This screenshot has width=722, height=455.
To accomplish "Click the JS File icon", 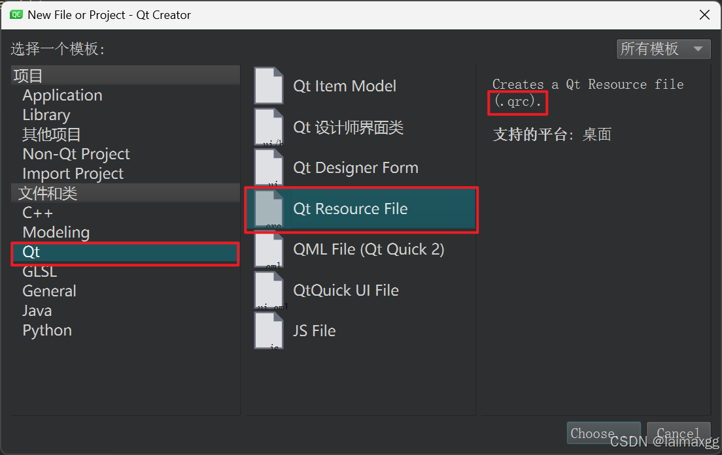I will click(x=269, y=331).
